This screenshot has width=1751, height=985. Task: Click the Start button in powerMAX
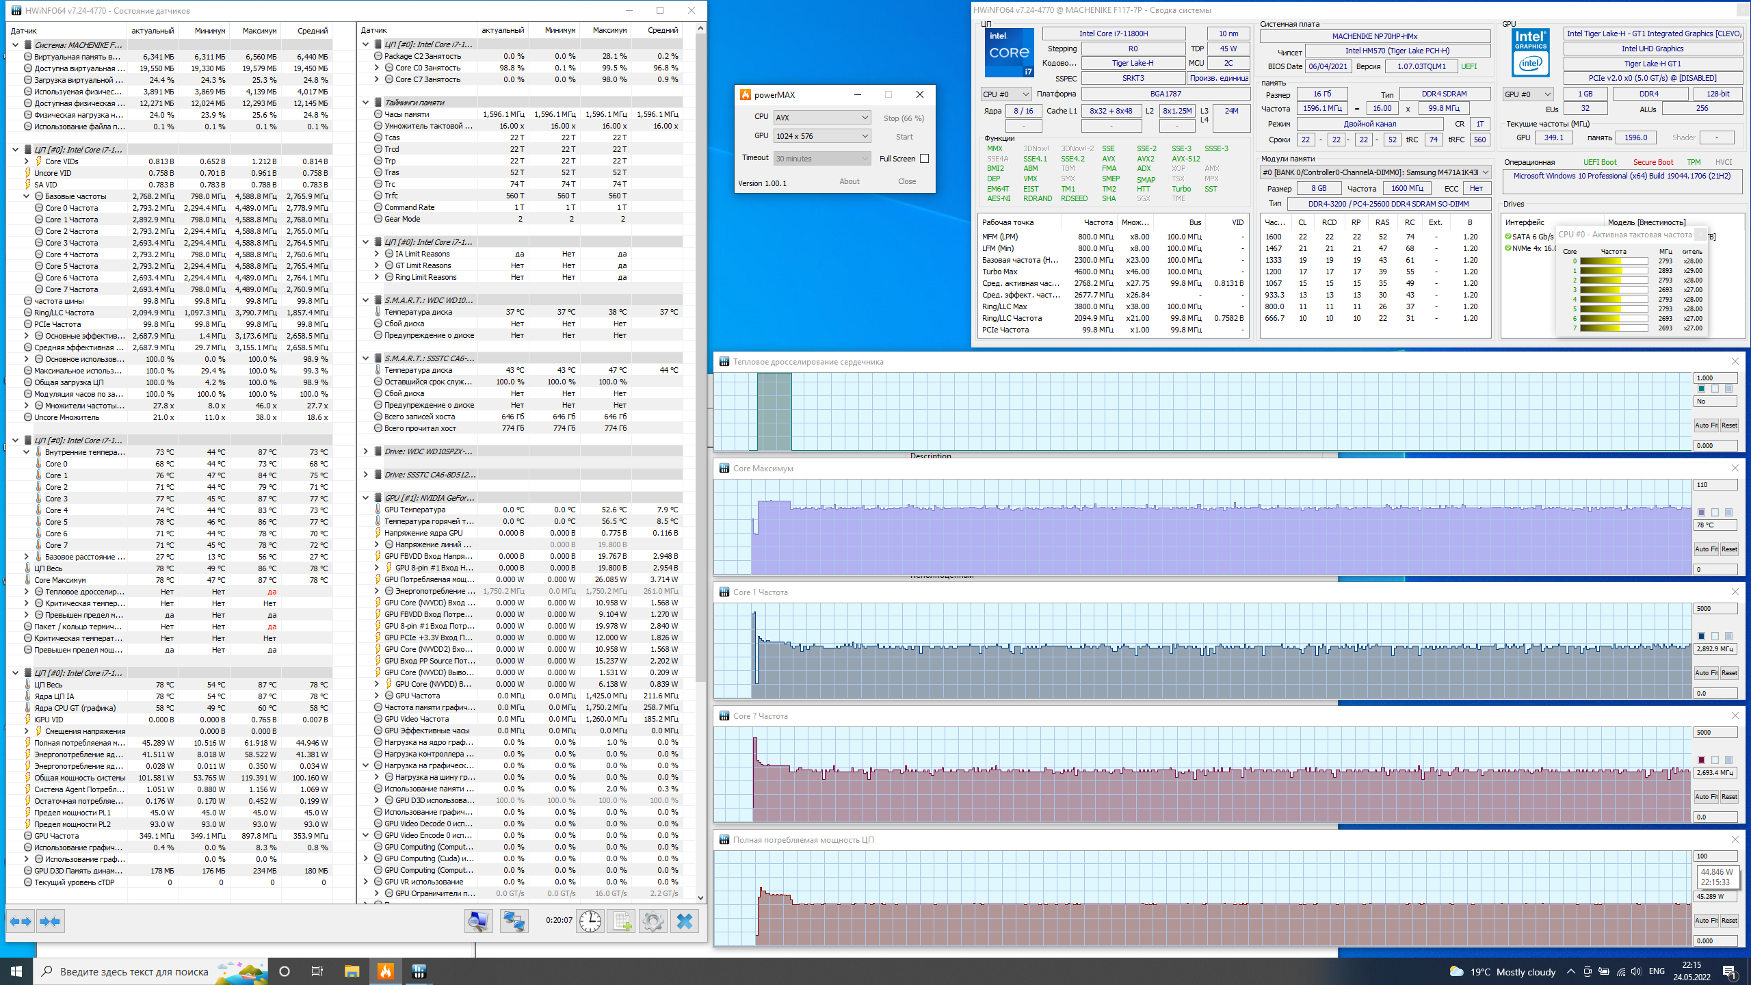pyautogui.click(x=904, y=137)
